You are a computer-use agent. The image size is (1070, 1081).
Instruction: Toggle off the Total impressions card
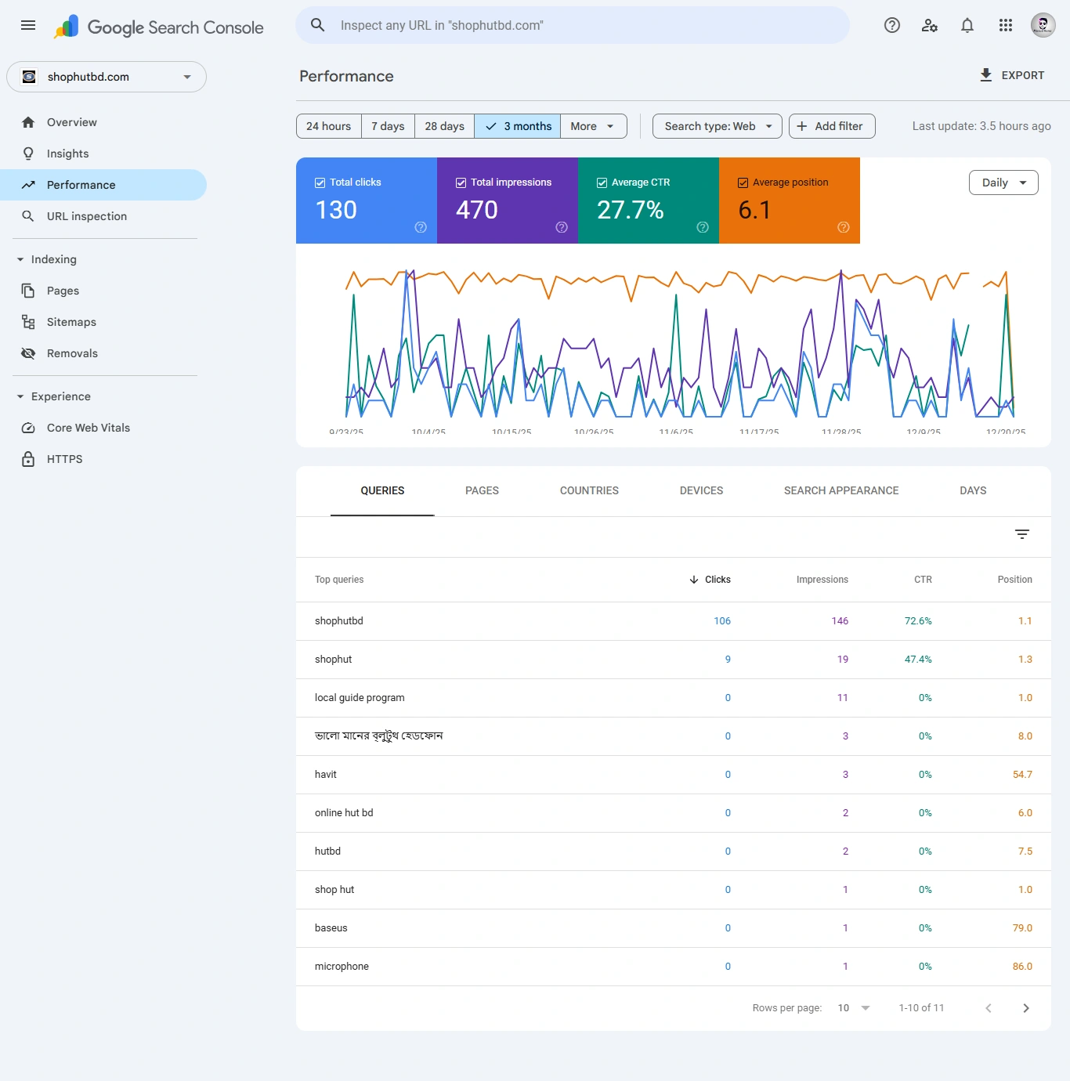click(460, 182)
